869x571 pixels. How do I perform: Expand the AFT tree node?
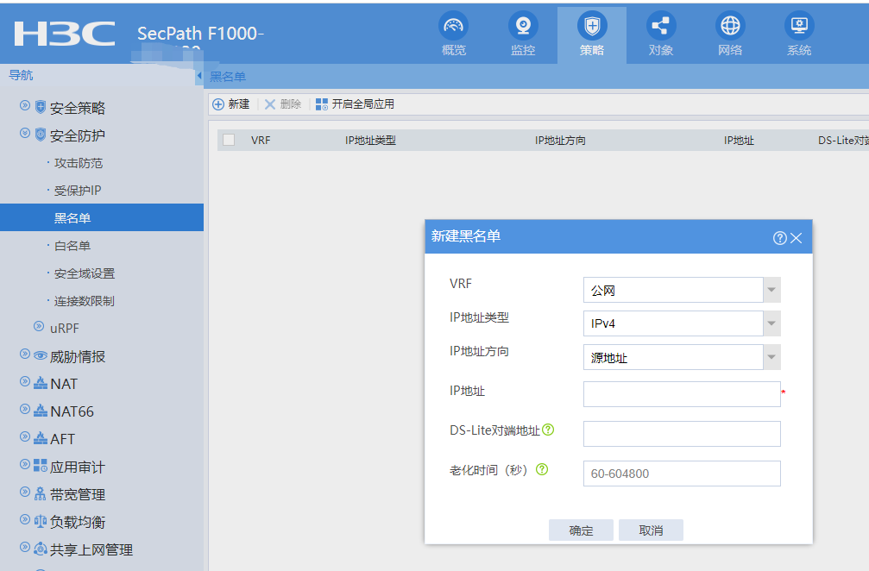click(x=25, y=437)
